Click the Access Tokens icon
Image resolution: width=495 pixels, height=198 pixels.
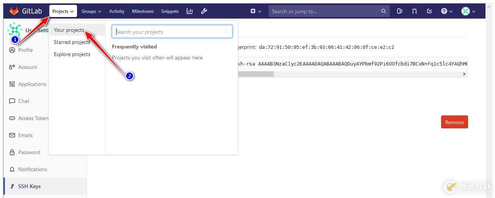tap(12, 118)
